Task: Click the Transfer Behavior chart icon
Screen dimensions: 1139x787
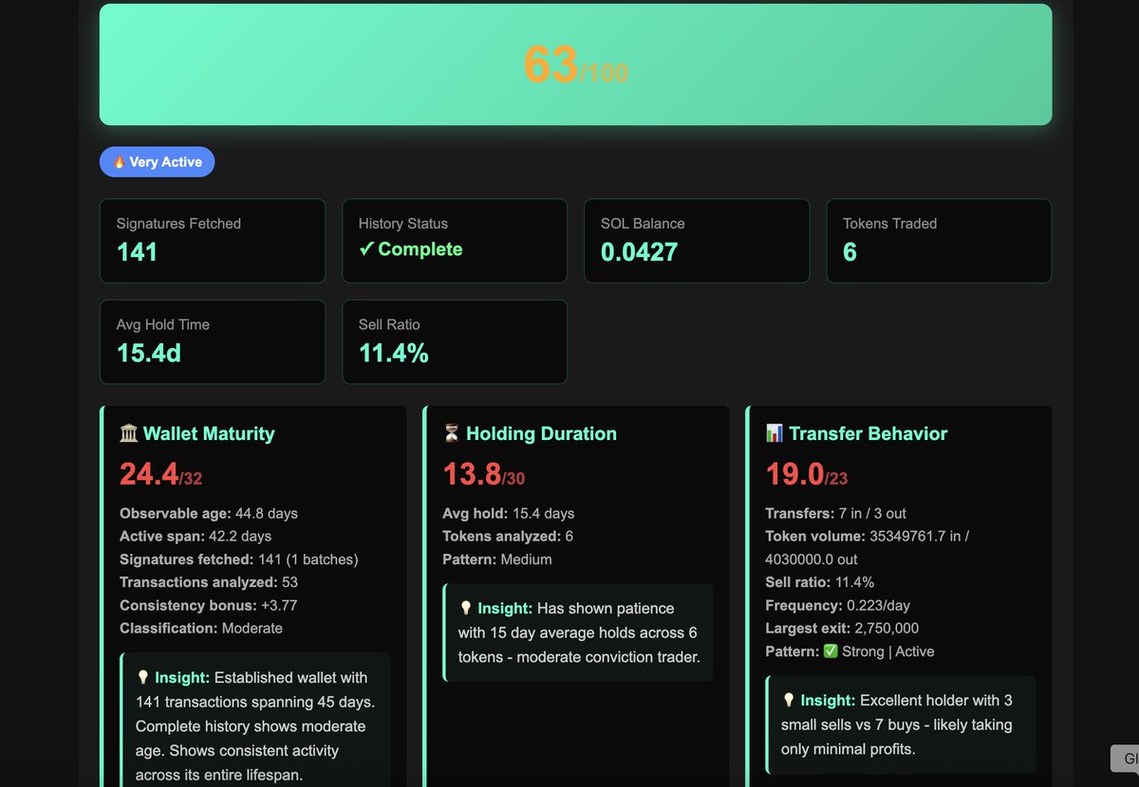Action: click(775, 433)
